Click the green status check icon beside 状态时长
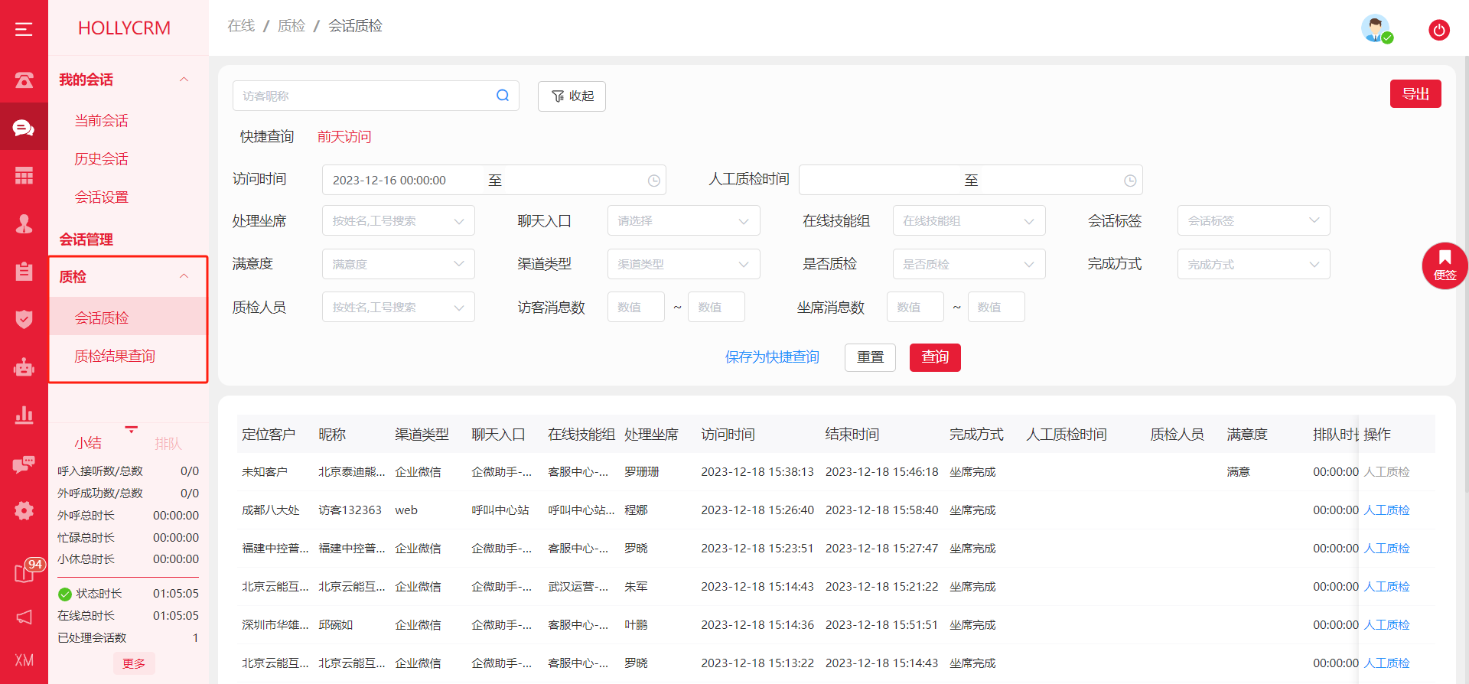 point(65,594)
